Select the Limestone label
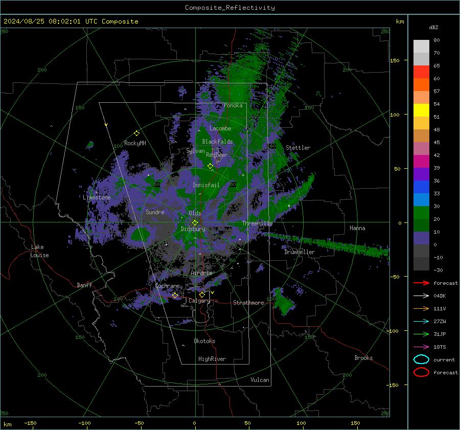 pyautogui.click(x=97, y=197)
